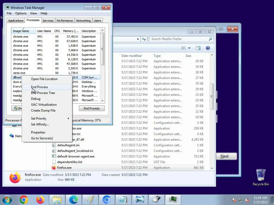
Task: Show hidden tray icons arrow
Action: [227, 200]
